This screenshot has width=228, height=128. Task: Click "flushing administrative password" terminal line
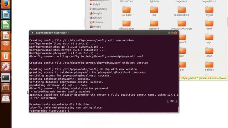click(68, 89)
